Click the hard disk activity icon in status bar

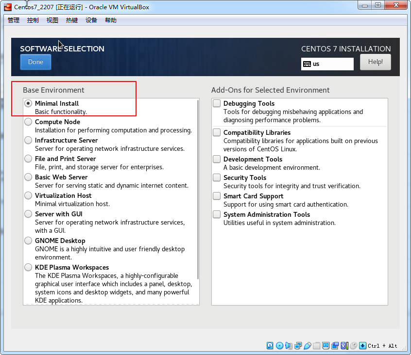(270, 346)
